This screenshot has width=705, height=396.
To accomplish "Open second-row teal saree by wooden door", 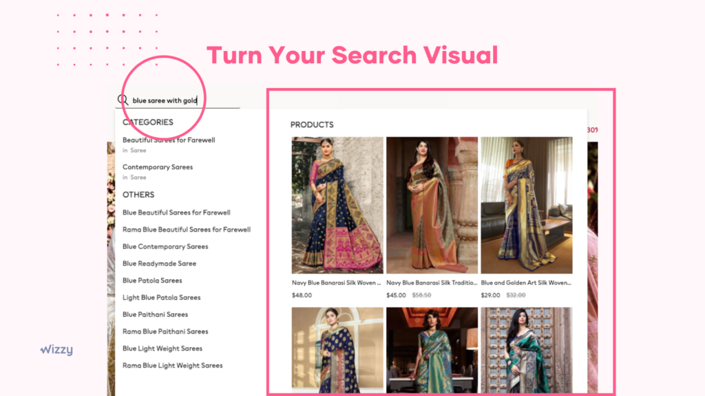I will 527,350.
